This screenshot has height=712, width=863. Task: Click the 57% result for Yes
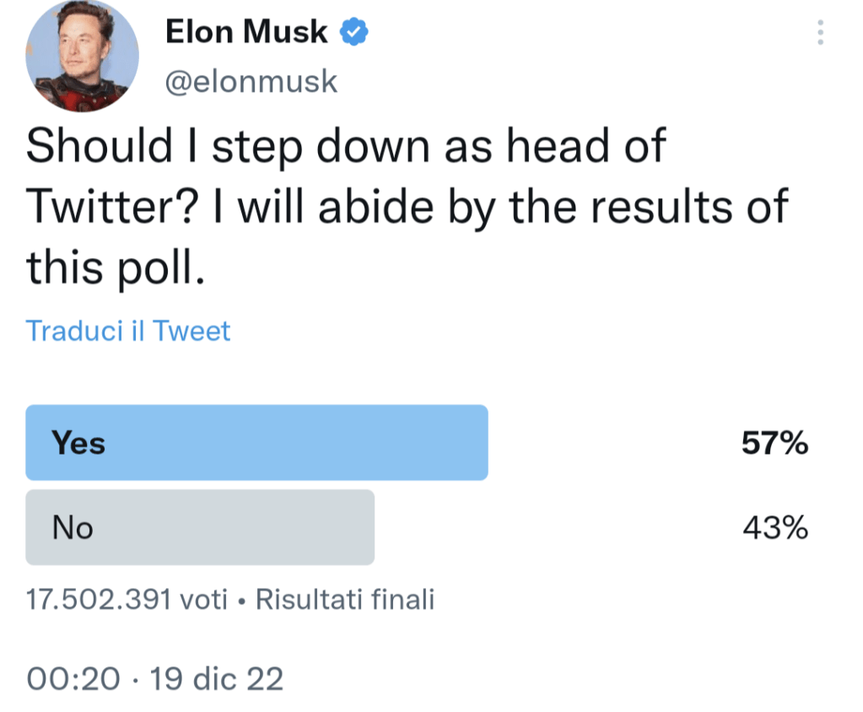point(774,443)
